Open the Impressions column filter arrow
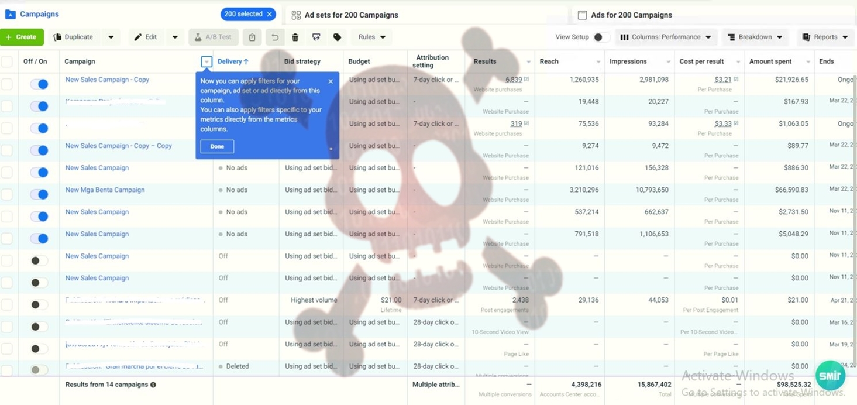Screen dimensions: 857x405 [x=668, y=61]
